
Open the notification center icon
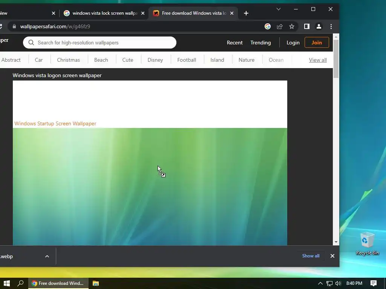coord(374,283)
